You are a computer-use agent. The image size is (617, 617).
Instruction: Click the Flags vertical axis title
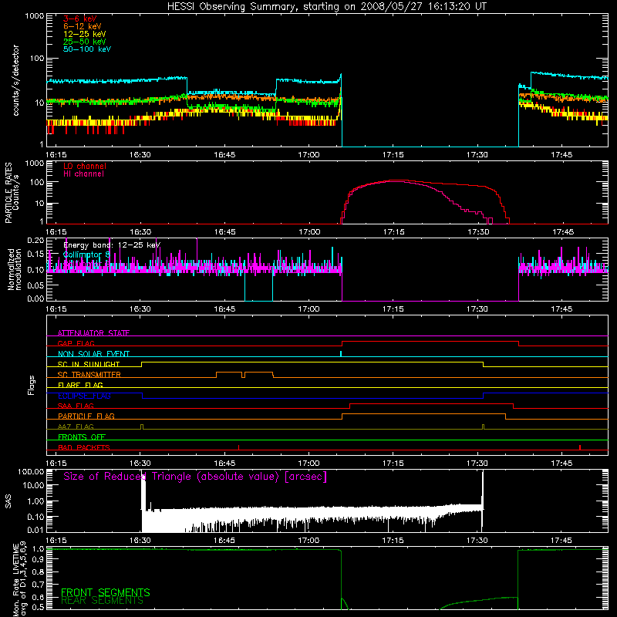(32, 385)
